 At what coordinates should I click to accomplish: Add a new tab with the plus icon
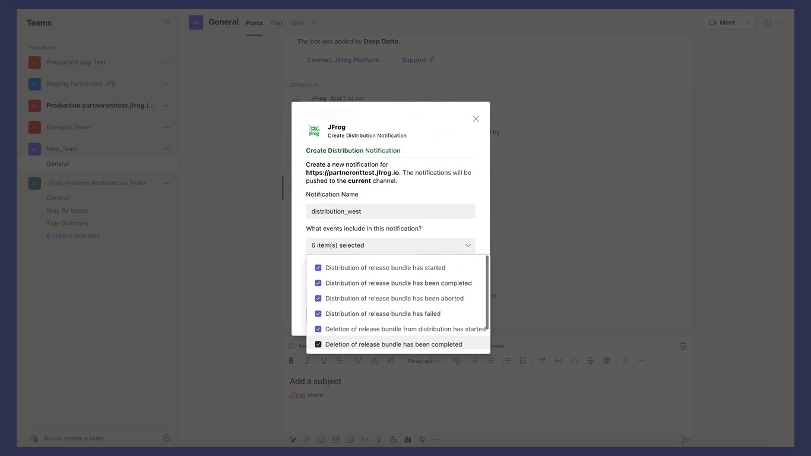(x=314, y=23)
